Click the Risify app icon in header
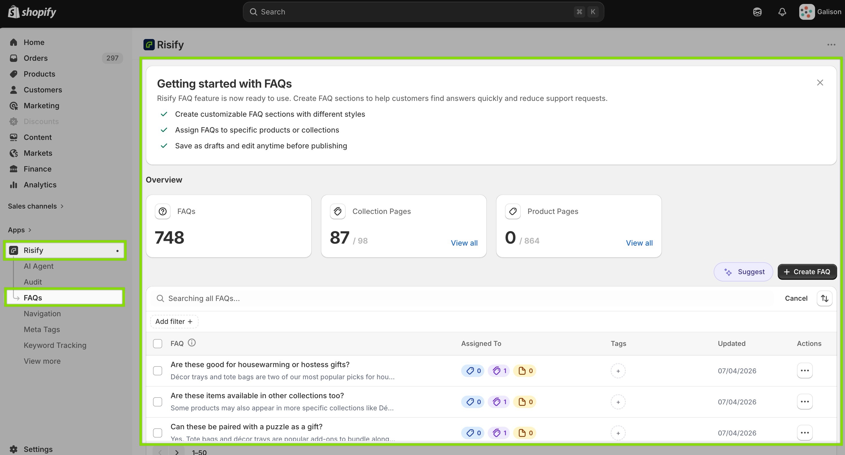 (x=149, y=45)
